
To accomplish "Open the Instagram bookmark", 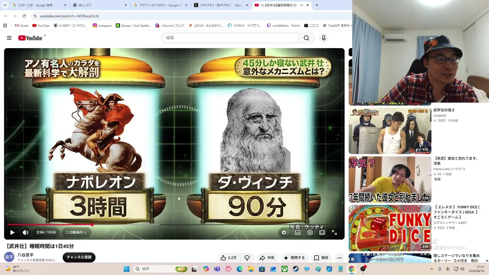I will click(102, 26).
